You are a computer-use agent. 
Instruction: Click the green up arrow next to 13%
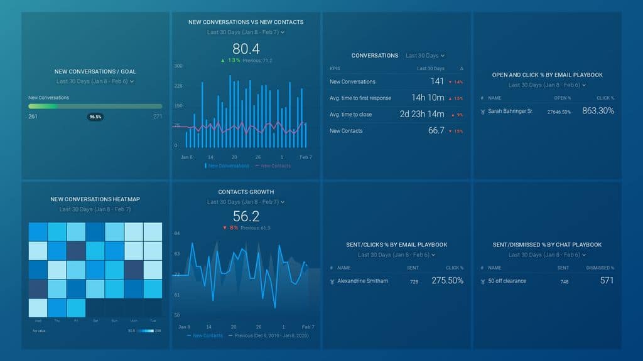[222, 61]
